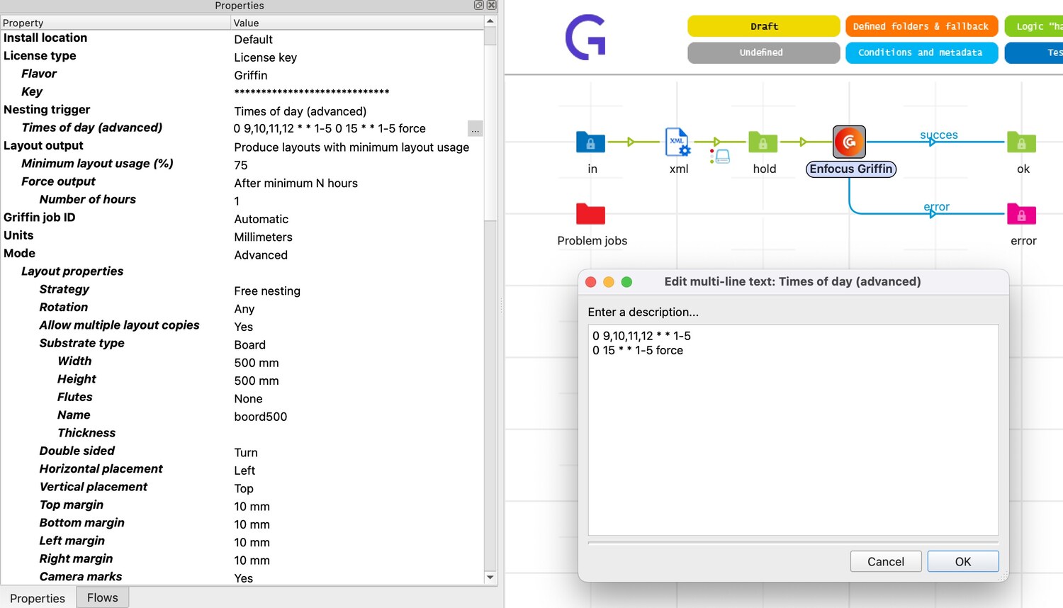Click the undock icon of Properties panel
Viewport: 1063px width, 608px height.
point(478,5)
